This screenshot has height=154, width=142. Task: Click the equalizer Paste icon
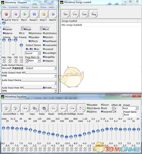pyautogui.click(x=44, y=108)
